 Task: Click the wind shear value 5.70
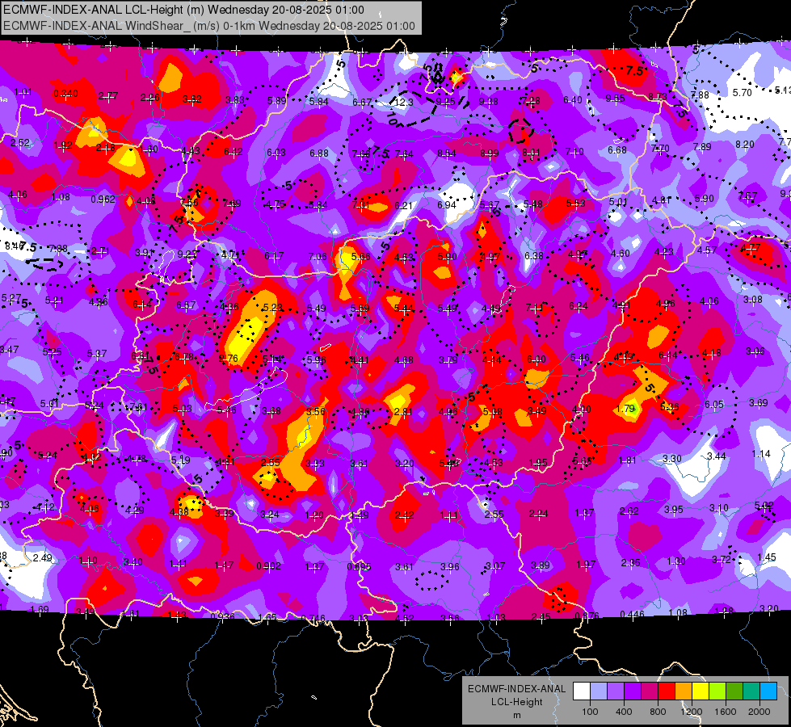(x=742, y=92)
